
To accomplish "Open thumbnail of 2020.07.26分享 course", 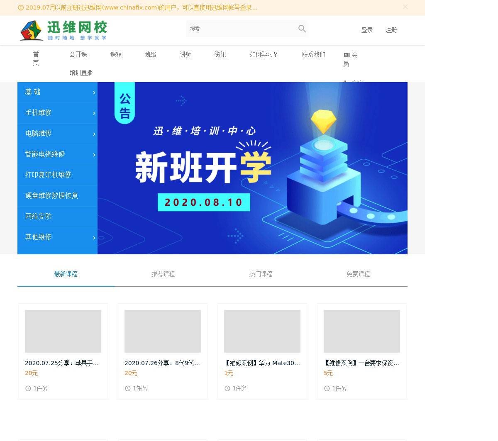I will (x=163, y=331).
